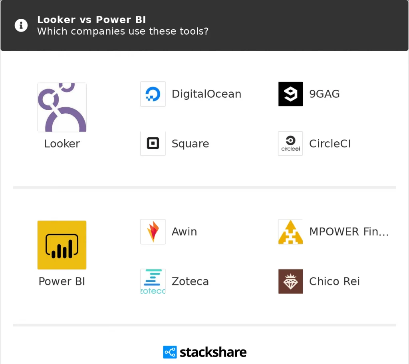Open the DigitalOcean company link

click(206, 94)
